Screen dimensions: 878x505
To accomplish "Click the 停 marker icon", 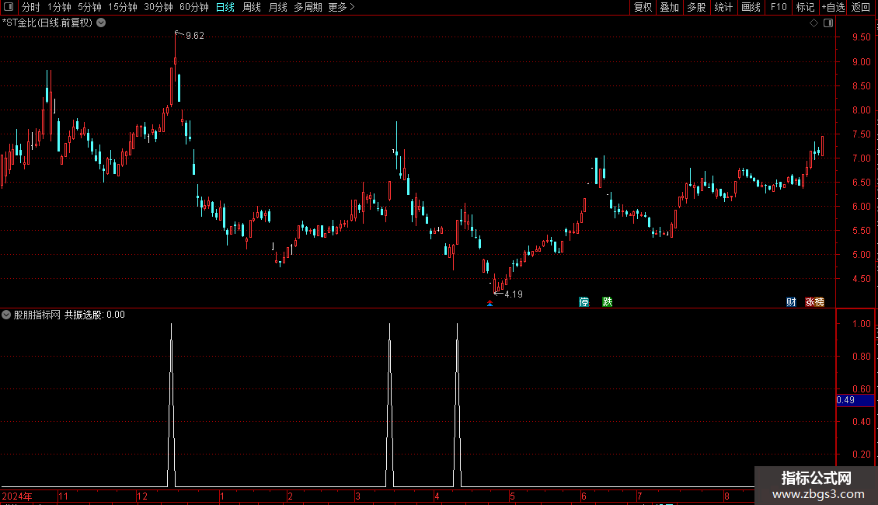I will pos(584,301).
